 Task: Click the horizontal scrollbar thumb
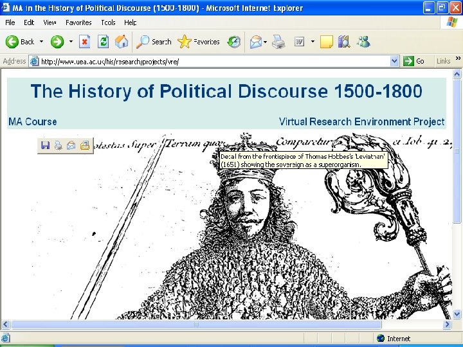click(196, 325)
